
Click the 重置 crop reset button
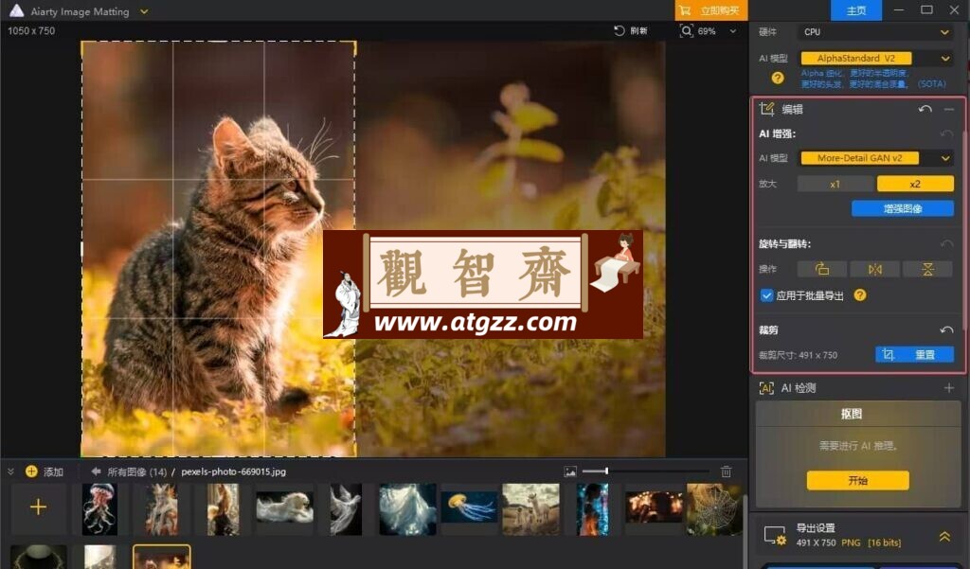click(x=925, y=354)
